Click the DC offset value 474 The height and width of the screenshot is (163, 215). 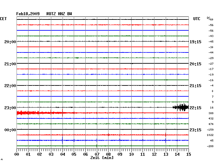pyautogui.click(x=211, y=124)
